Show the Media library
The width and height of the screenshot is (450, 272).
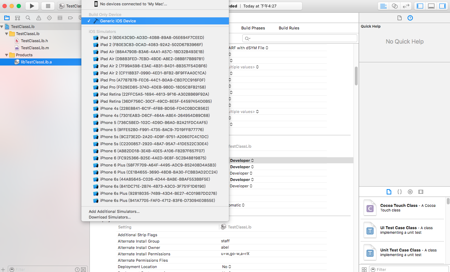421,192
